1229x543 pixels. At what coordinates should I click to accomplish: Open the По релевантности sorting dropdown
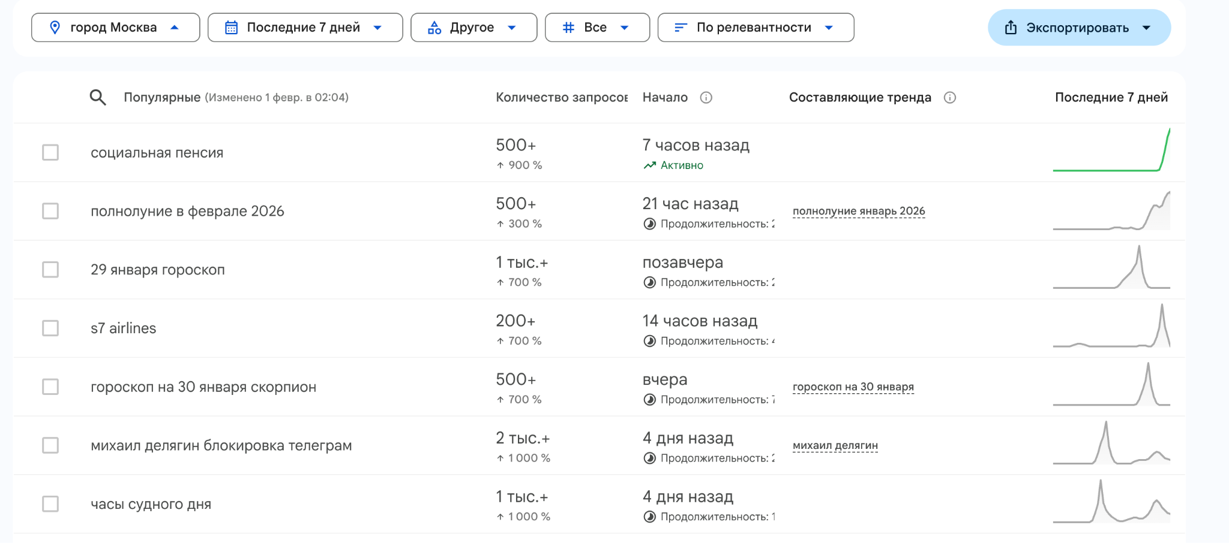click(x=829, y=27)
